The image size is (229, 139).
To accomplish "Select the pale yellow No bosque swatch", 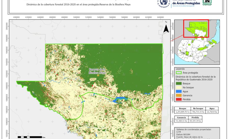I will click(179, 87).
